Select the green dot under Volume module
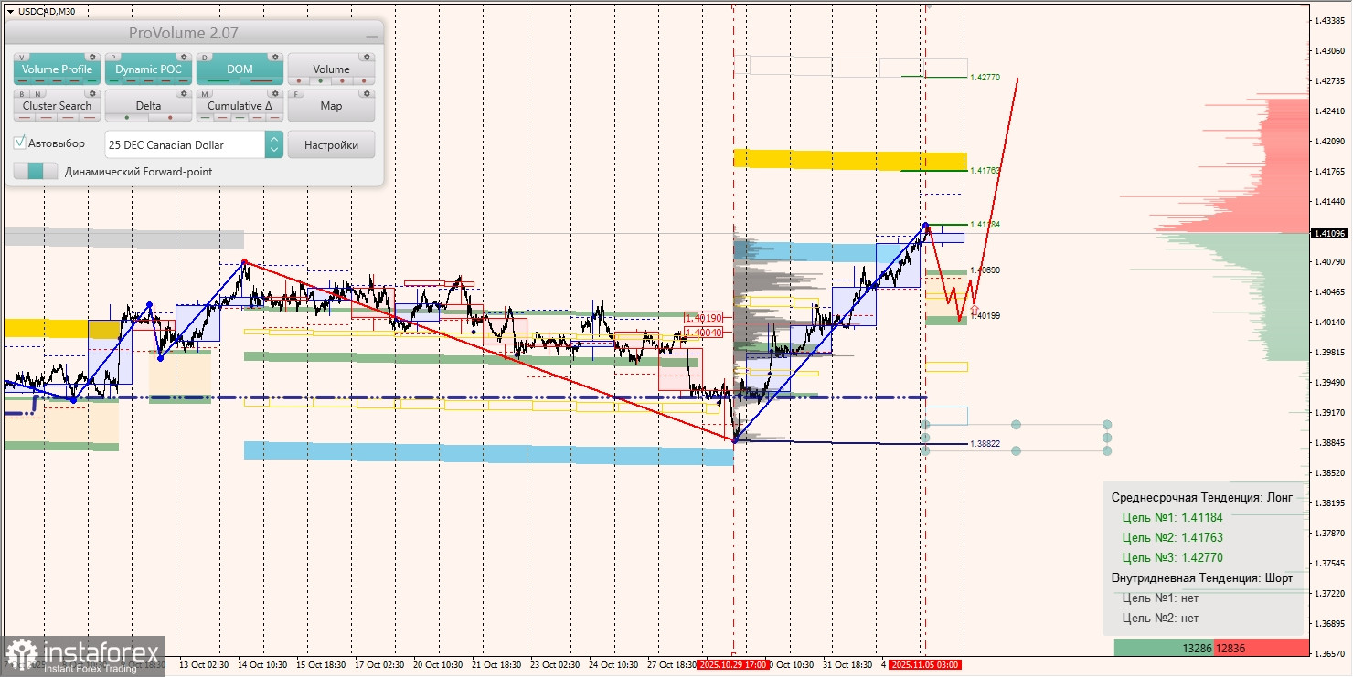 coord(320,80)
